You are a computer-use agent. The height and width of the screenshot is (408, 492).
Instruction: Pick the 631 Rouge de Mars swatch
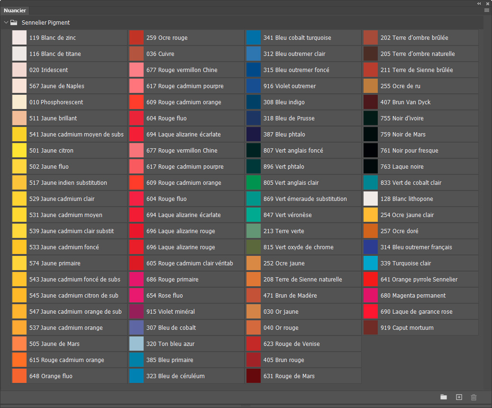pos(303,376)
